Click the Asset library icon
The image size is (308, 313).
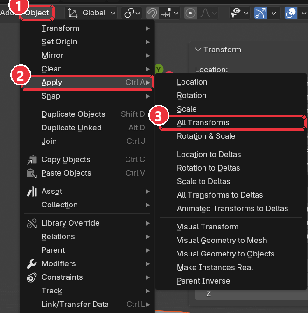(32, 192)
